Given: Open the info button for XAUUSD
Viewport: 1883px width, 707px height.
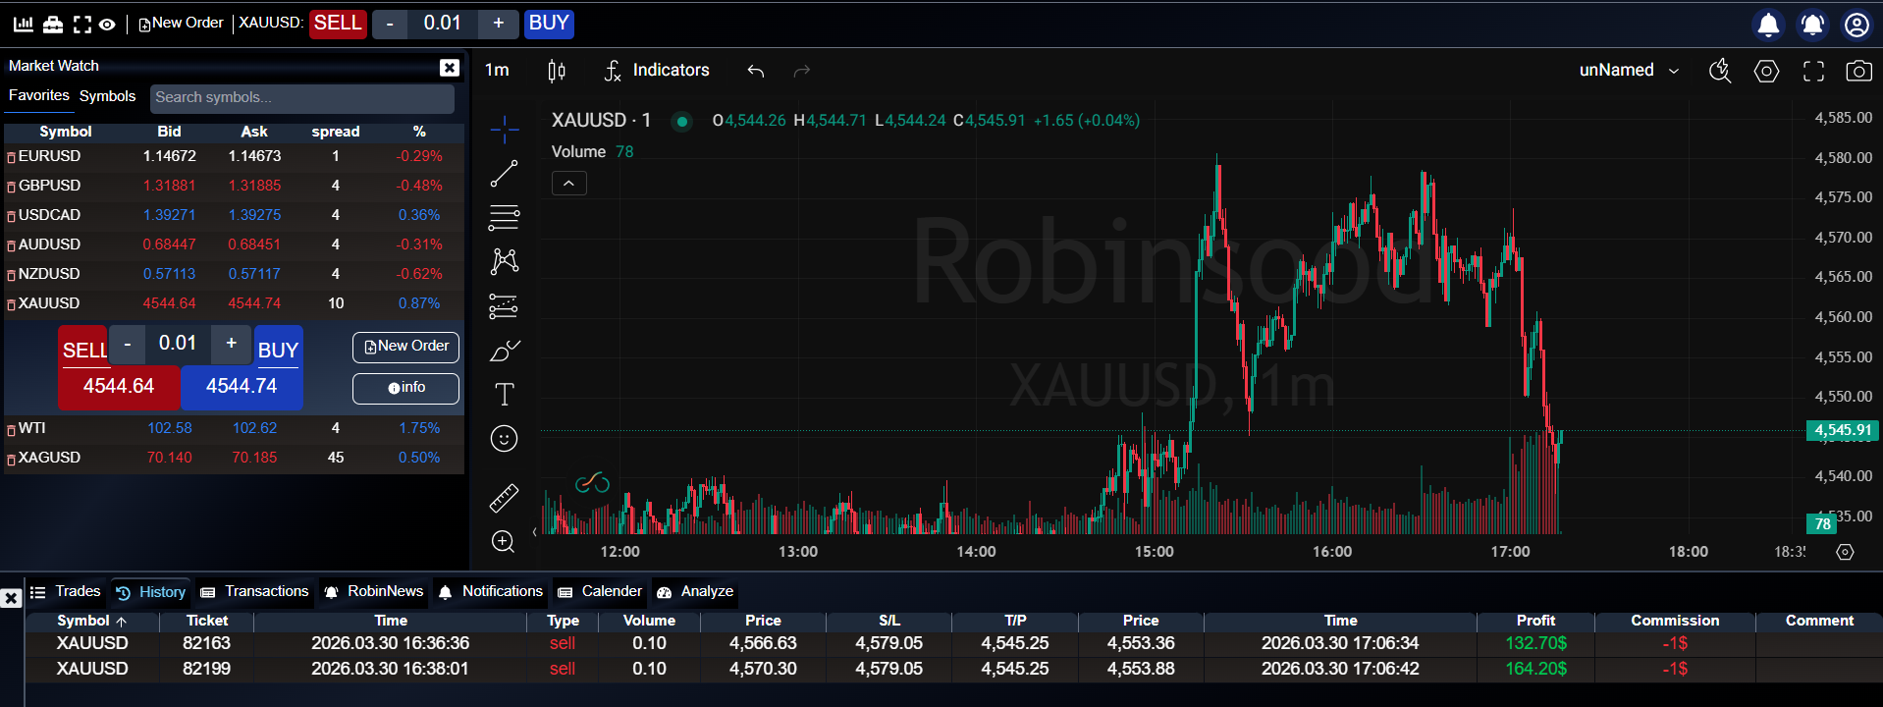Looking at the screenshot, I should click(x=405, y=388).
